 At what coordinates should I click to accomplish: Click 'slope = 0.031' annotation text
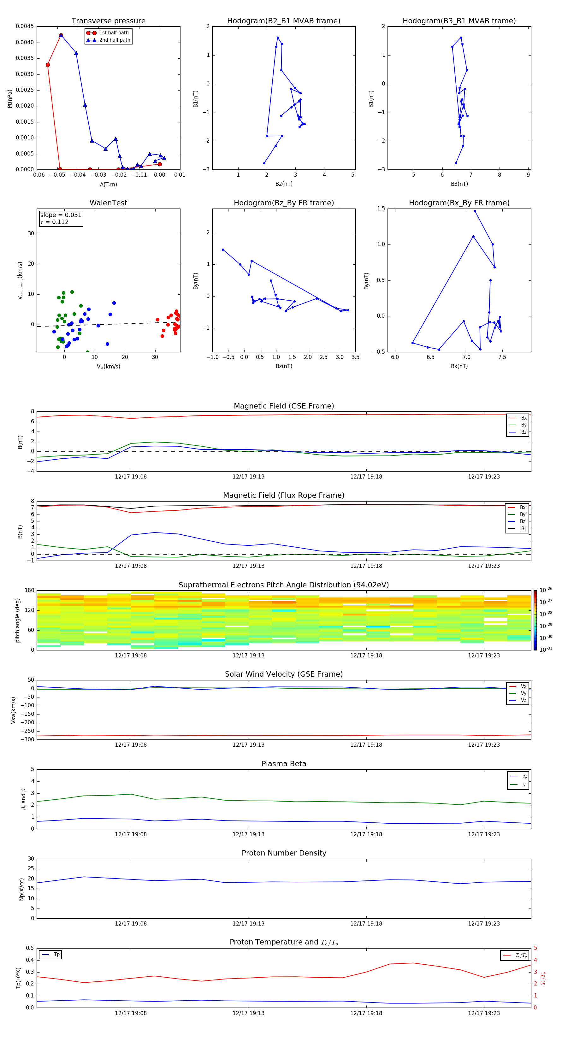(61, 215)
